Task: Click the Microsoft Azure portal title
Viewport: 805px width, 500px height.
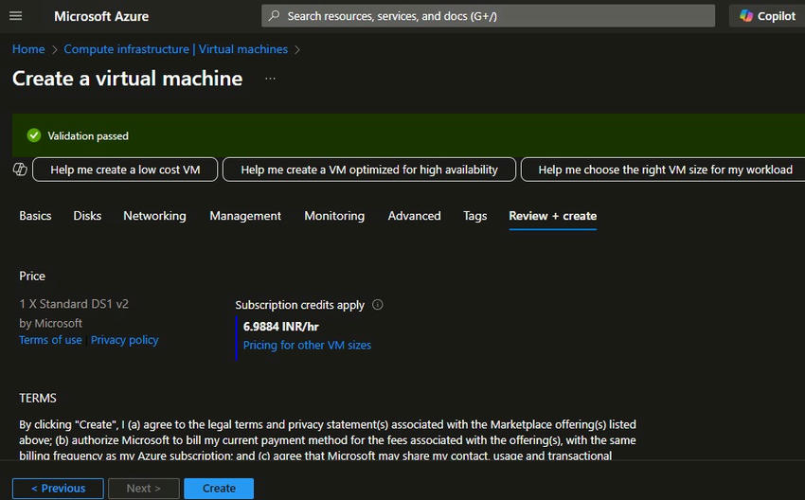Action: [101, 16]
